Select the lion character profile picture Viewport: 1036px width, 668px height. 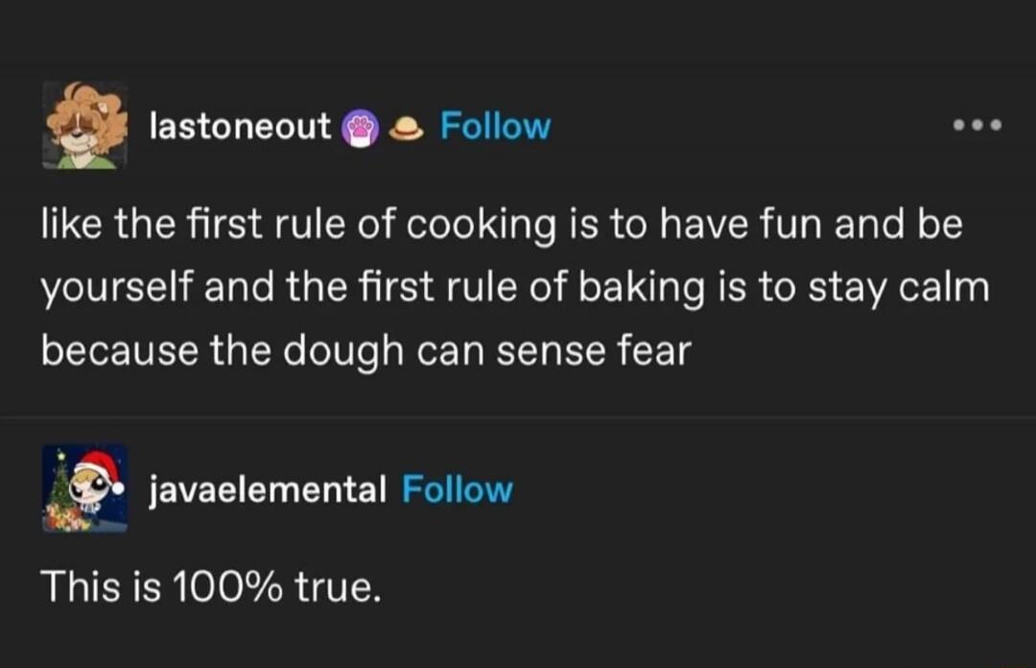(x=85, y=125)
